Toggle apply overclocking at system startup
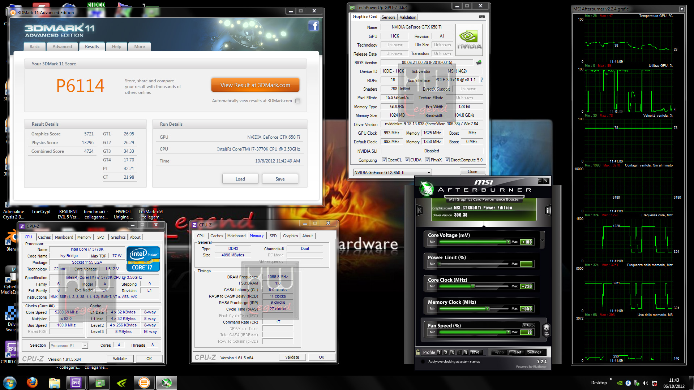 pyautogui.click(x=423, y=361)
